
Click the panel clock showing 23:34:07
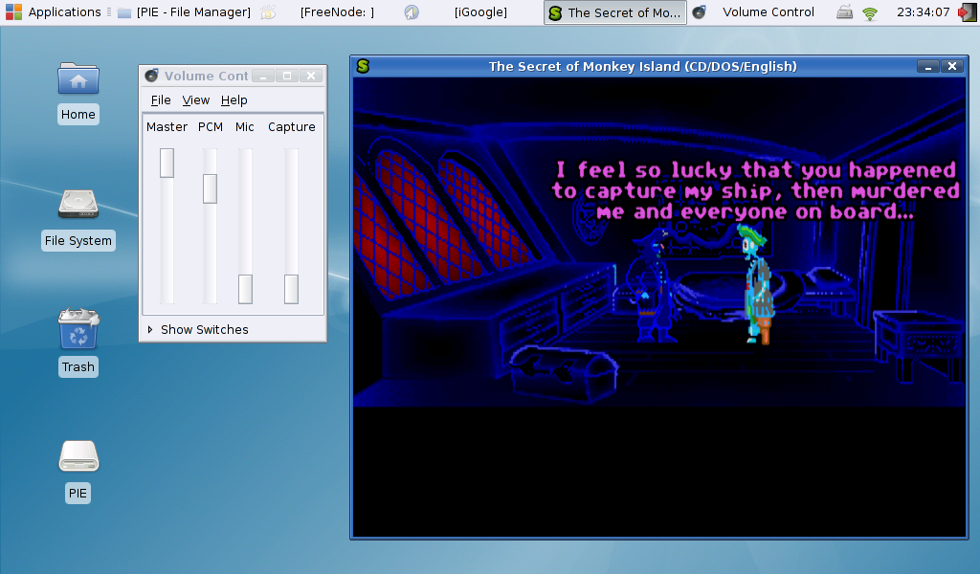923,11
